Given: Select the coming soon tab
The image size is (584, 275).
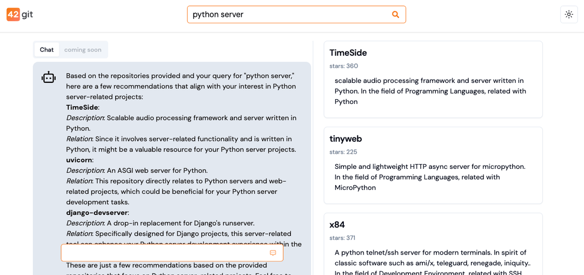Looking at the screenshot, I should click(x=83, y=50).
